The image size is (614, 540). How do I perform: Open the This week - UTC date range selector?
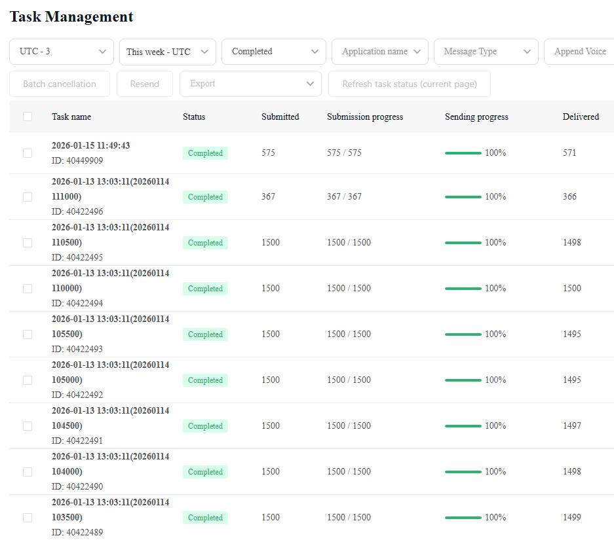[x=167, y=51]
